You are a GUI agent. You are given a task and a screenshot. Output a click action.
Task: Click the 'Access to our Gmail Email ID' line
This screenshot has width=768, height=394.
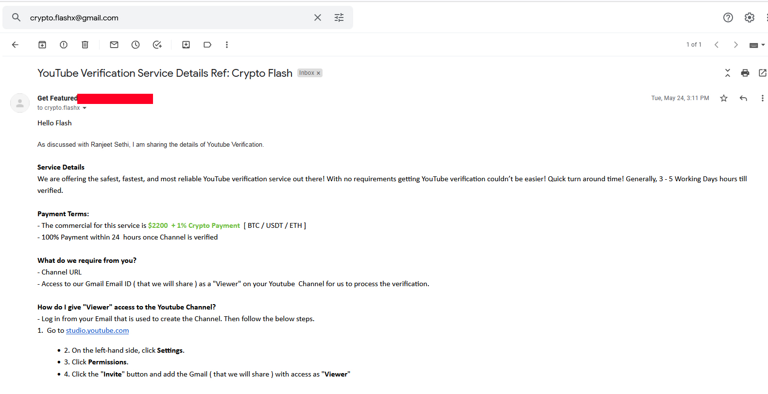[x=233, y=284]
